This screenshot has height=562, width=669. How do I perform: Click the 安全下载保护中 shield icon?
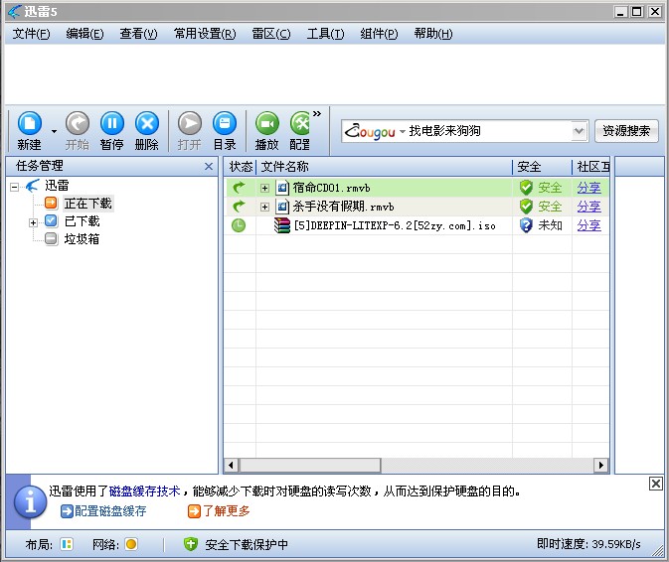pyautogui.click(x=190, y=544)
